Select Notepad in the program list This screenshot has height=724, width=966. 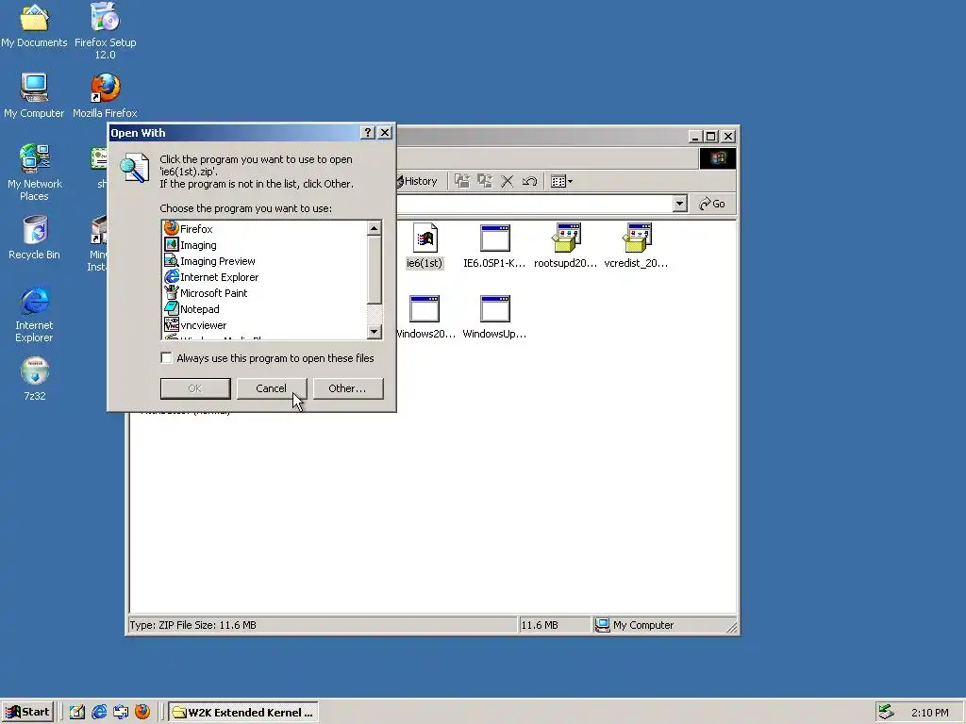[192, 309]
